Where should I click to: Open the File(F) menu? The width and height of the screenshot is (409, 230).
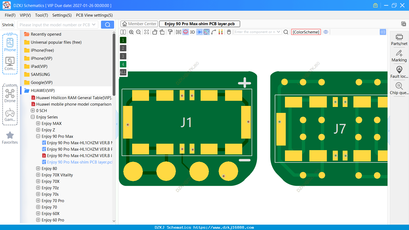click(10, 15)
